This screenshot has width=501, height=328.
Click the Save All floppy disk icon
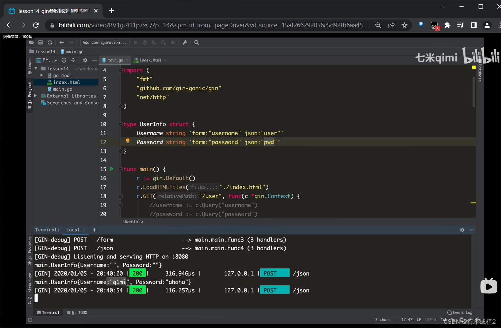tap(41, 42)
